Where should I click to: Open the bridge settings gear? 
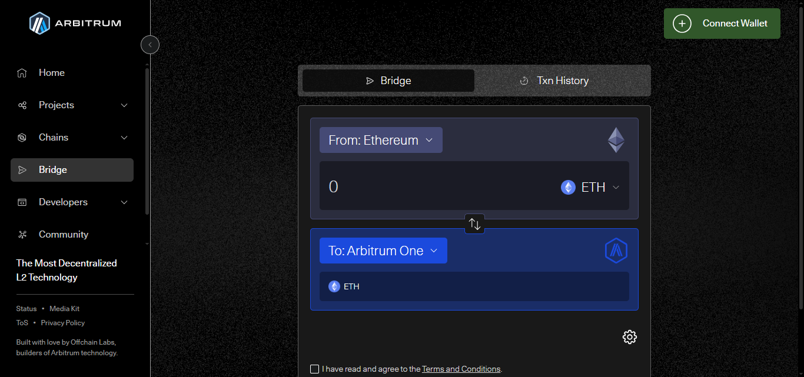tap(630, 337)
